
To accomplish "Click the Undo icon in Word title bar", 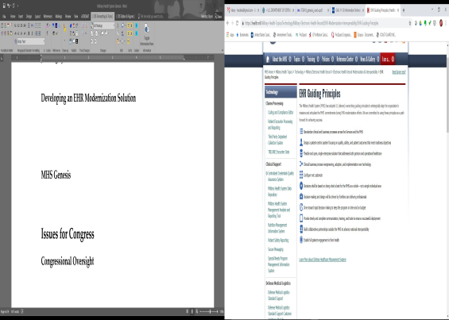I will pyautogui.click(x=9, y=6).
